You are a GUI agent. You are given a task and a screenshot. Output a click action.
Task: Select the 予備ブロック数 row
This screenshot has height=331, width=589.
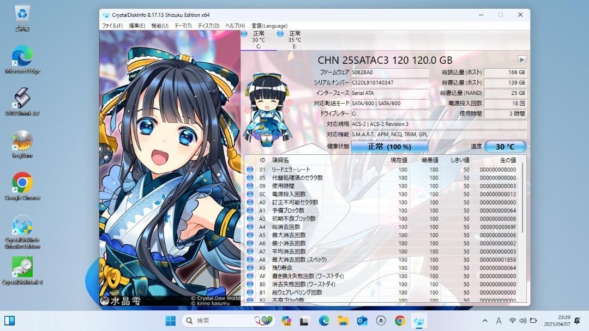382,210
